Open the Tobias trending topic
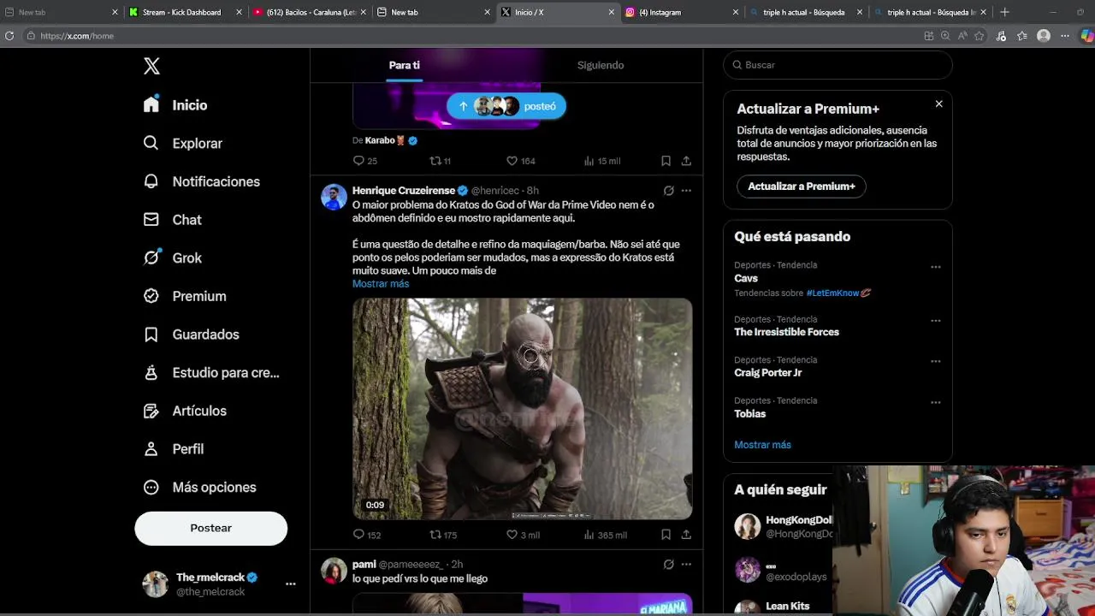1095x616 pixels. (749, 414)
